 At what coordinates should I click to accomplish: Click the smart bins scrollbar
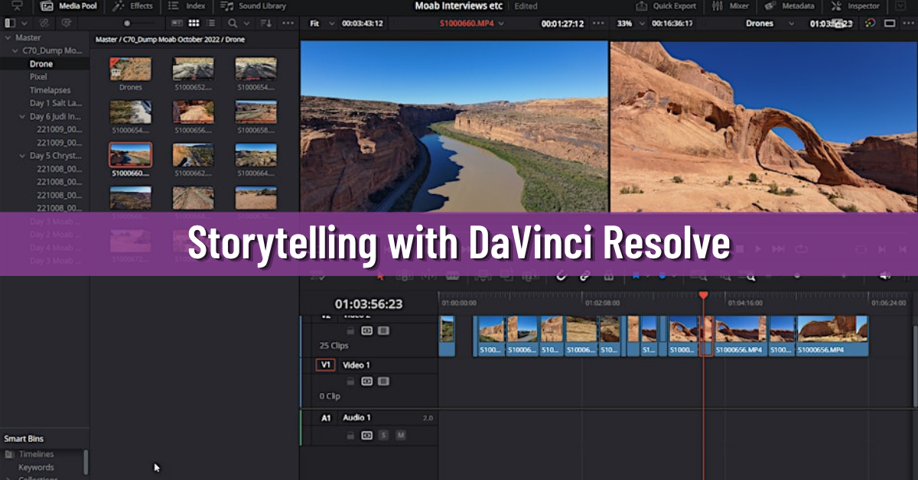coord(86,462)
